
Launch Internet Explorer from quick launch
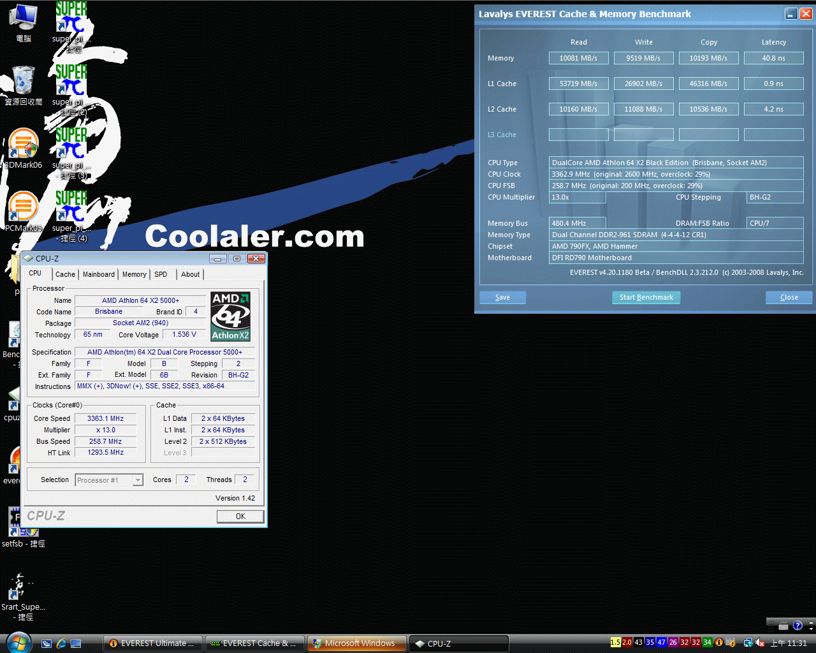pyautogui.click(x=61, y=643)
